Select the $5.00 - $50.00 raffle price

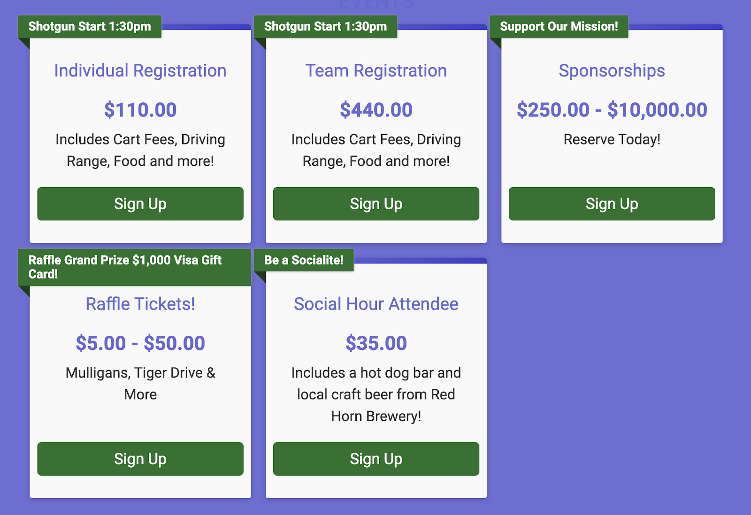[x=140, y=343]
